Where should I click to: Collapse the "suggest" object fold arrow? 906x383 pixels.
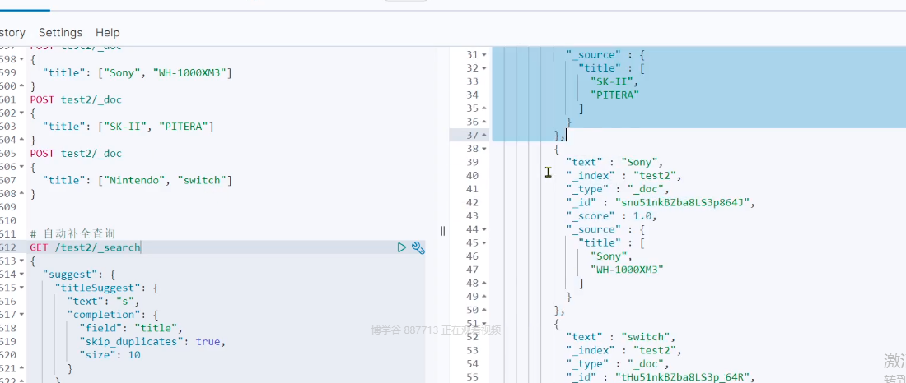[21, 274]
